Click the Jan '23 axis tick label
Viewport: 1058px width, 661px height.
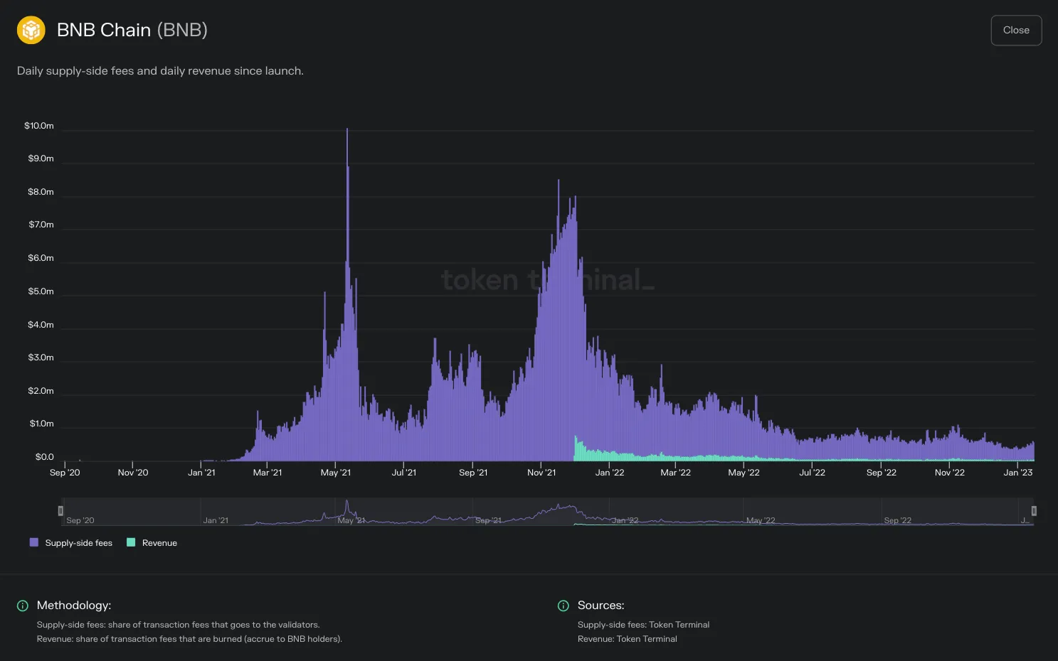(1018, 473)
